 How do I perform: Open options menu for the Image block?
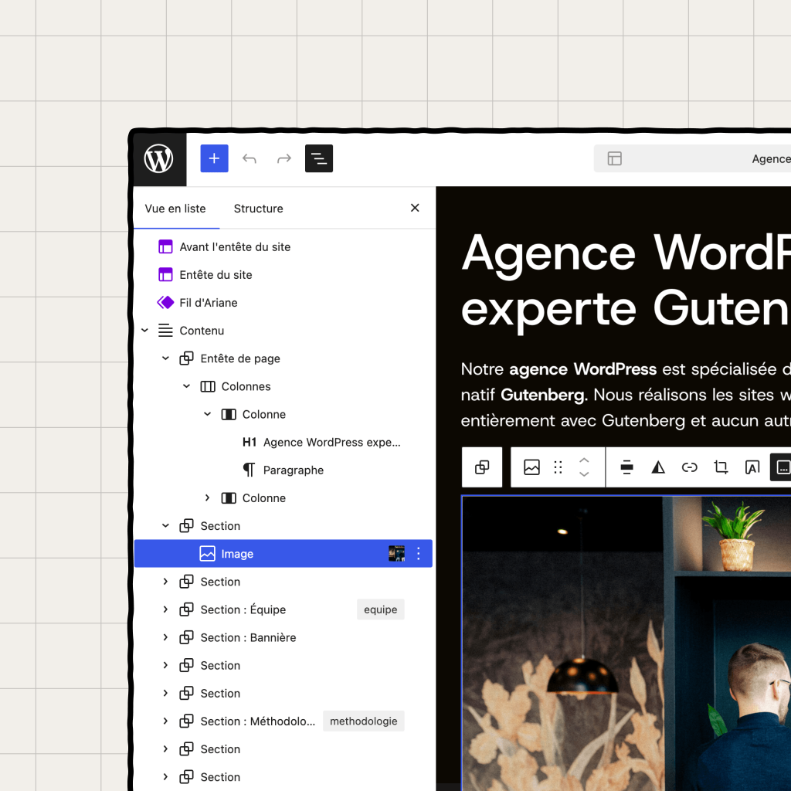[x=418, y=553]
